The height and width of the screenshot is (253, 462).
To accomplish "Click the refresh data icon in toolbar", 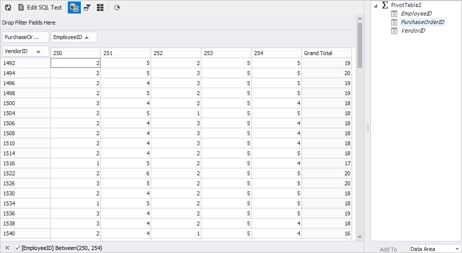I will pos(8,8).
